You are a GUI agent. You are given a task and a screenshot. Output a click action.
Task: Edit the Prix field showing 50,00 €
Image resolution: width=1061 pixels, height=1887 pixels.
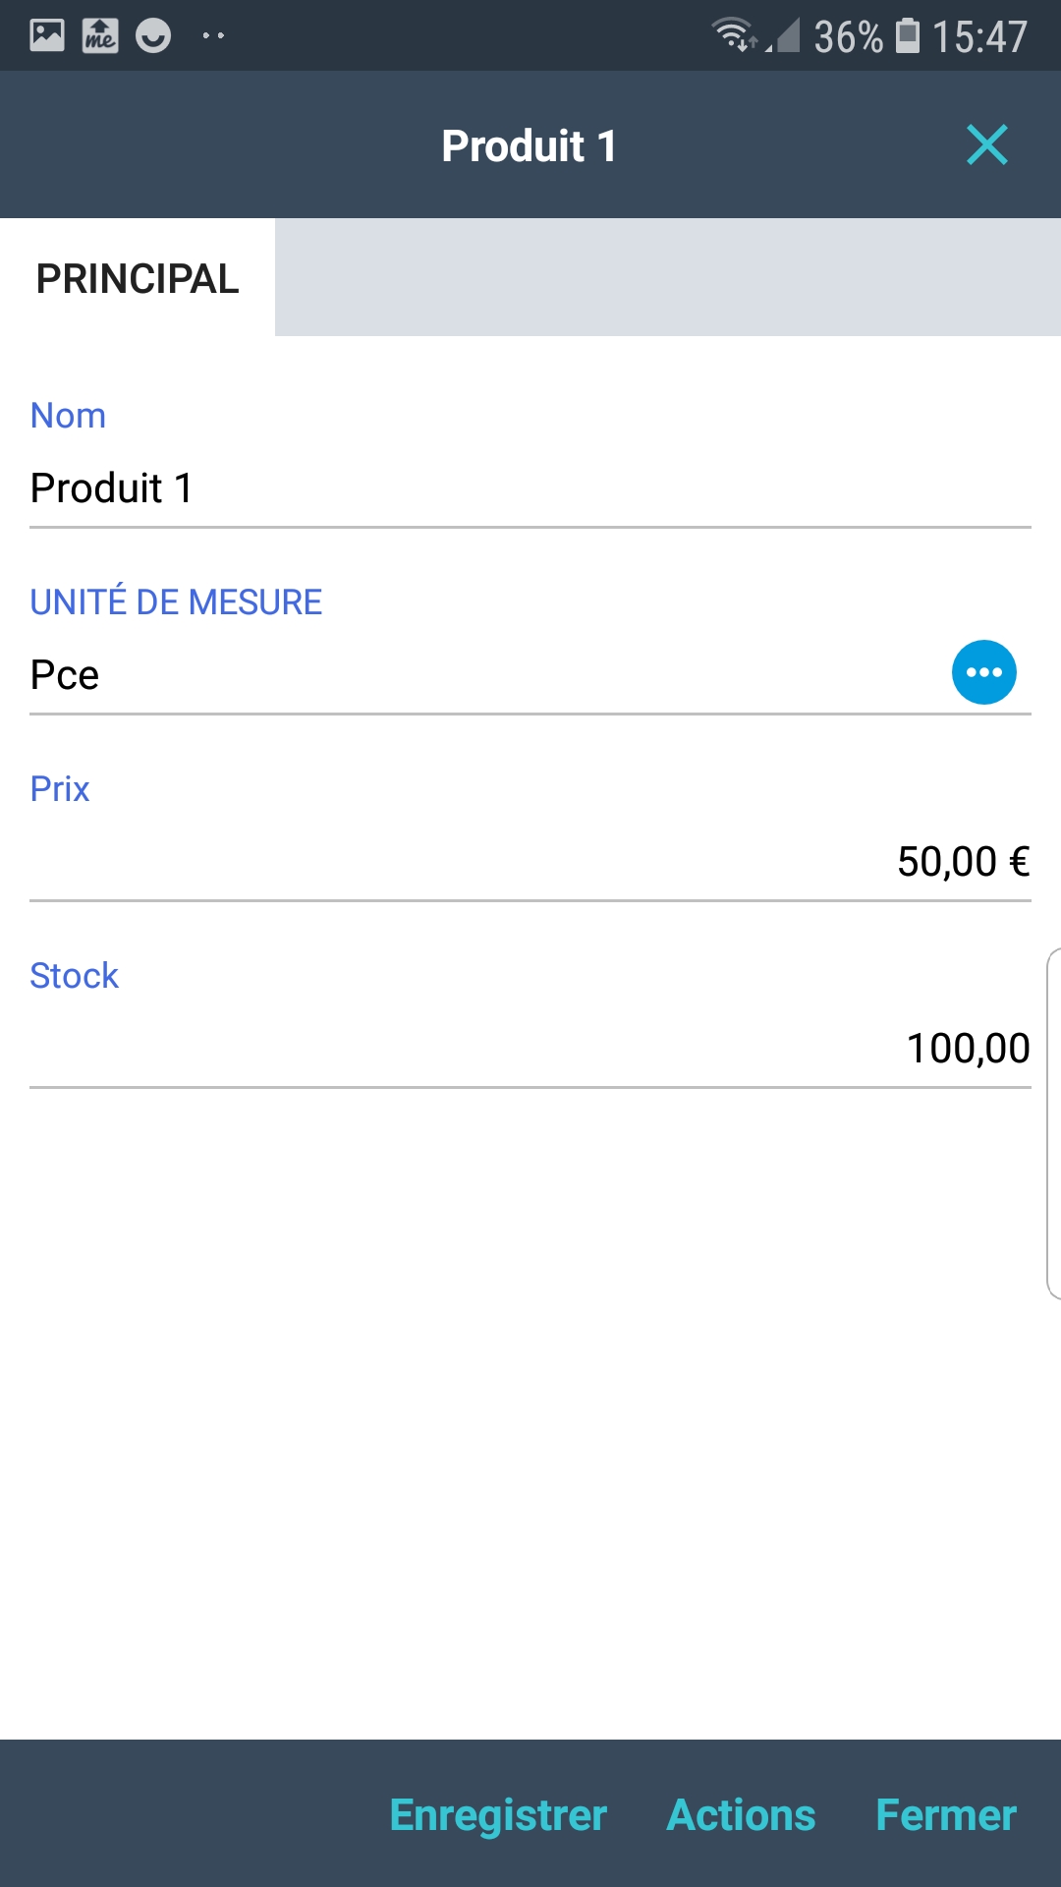tap(530, 862)
